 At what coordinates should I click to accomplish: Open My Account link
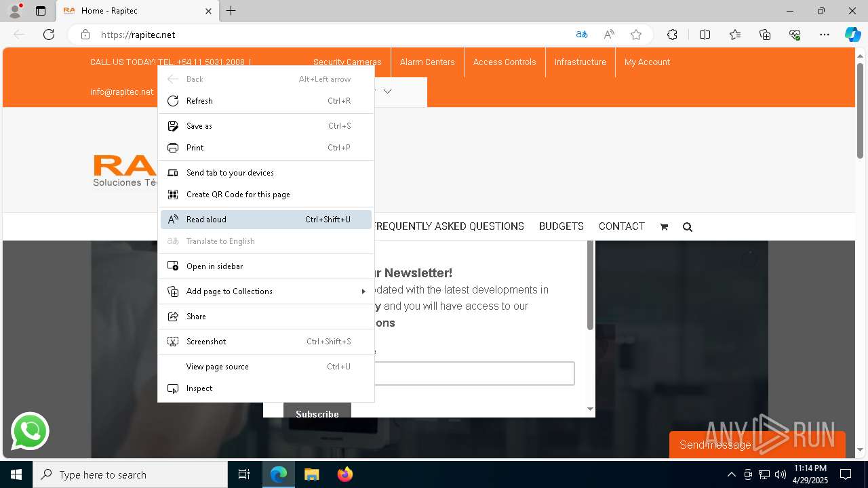pos(647,62)
